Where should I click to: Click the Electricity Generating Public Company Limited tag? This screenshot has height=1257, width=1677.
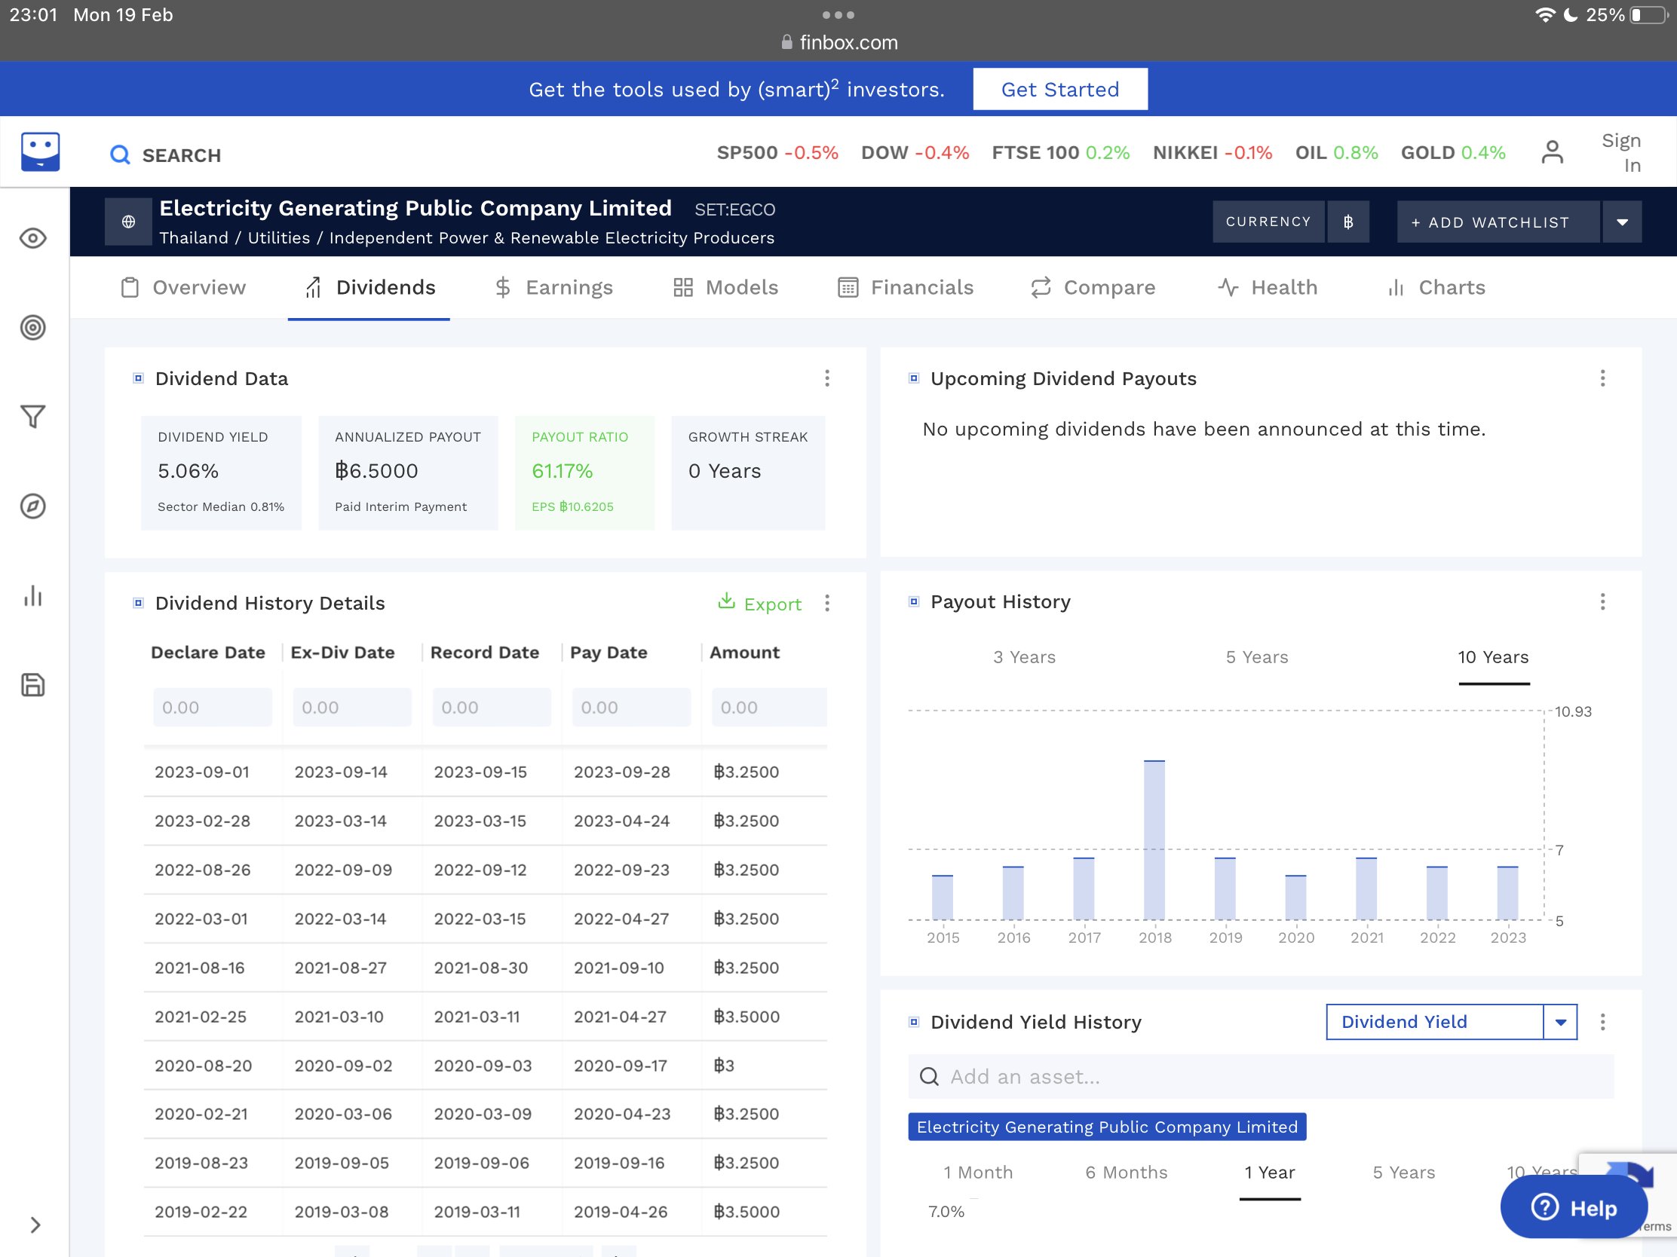click(x=1107, y=1127)
